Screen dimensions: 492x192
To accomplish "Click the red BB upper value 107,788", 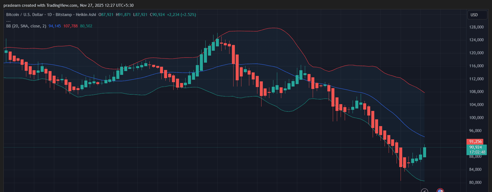I will 71,26.
